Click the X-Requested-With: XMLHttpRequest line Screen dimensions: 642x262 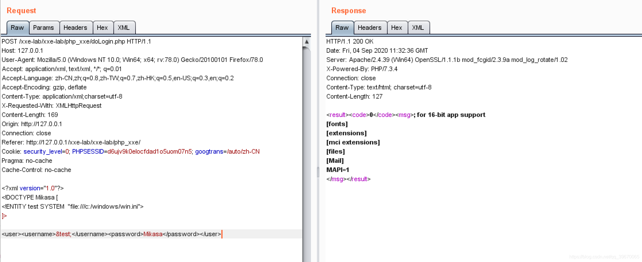click(x=52, y=106)
